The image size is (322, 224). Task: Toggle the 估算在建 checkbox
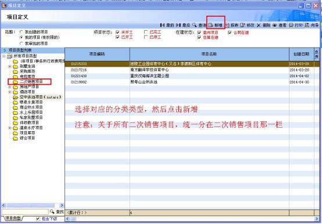tap(199, 38)
